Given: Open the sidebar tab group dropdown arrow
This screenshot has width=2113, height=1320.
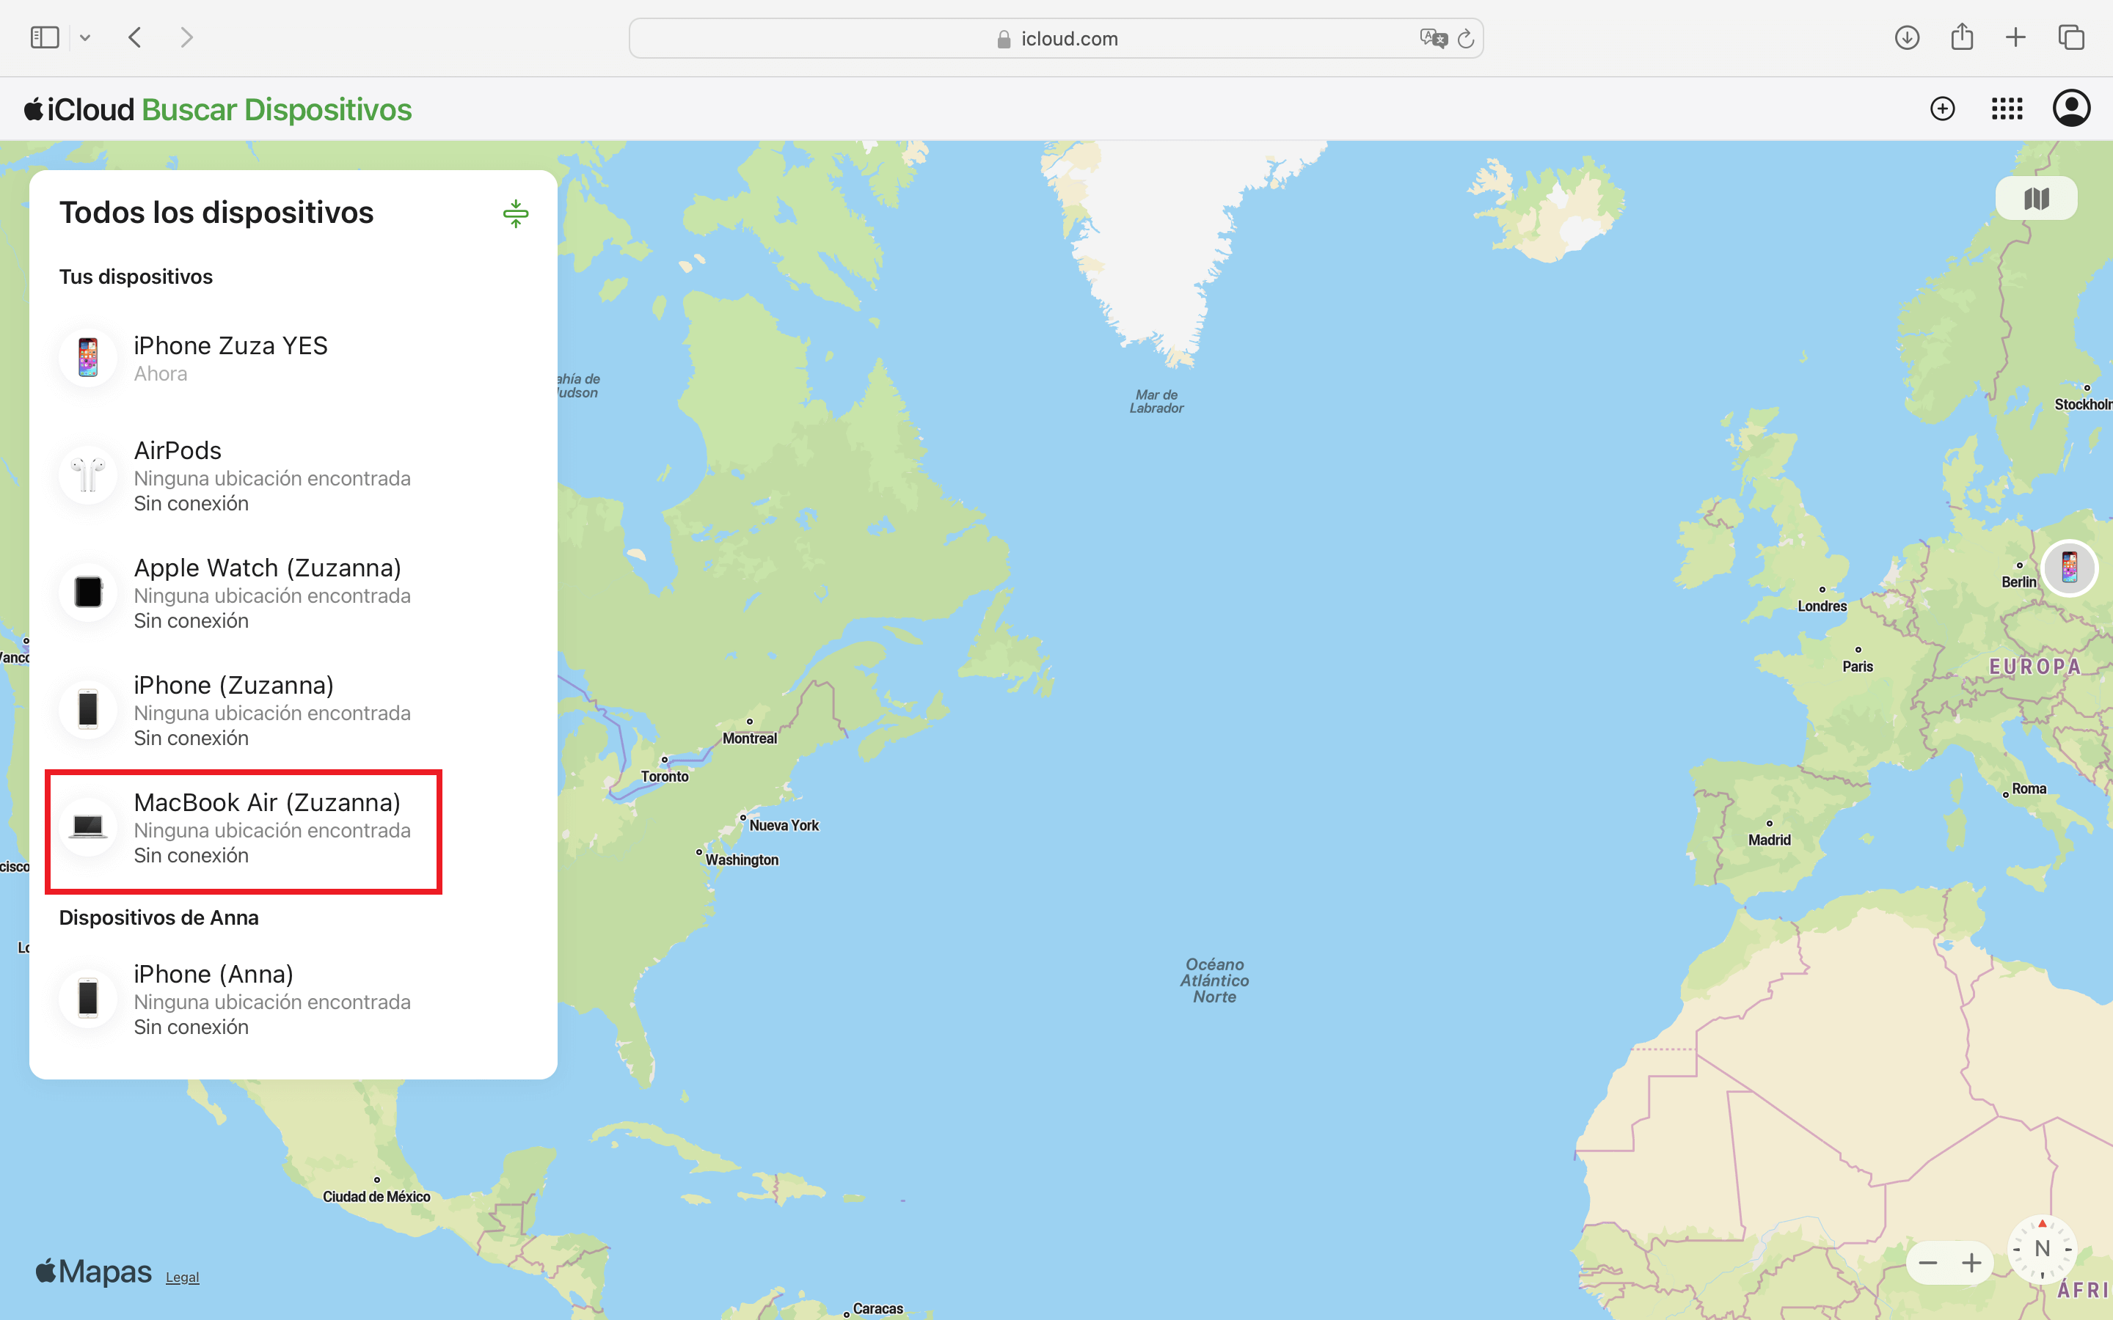Looking at the screenshot, I should pos(84,38).
